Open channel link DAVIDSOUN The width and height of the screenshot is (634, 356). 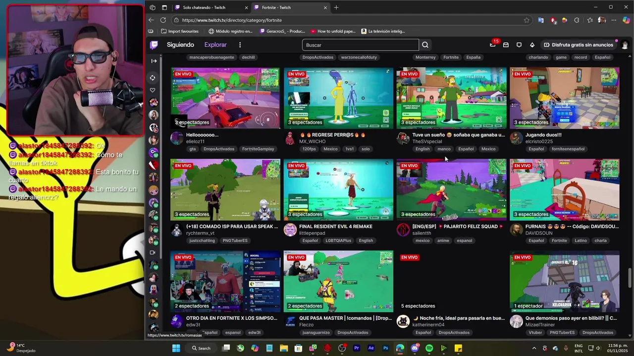(x=540, y=233)
